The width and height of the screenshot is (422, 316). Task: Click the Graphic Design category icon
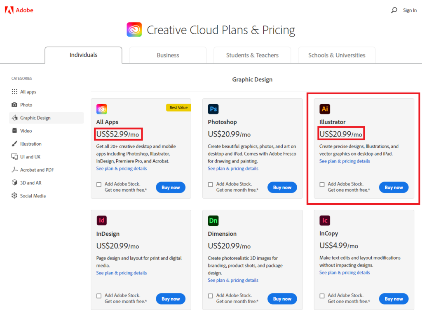(x=14, y=118)
